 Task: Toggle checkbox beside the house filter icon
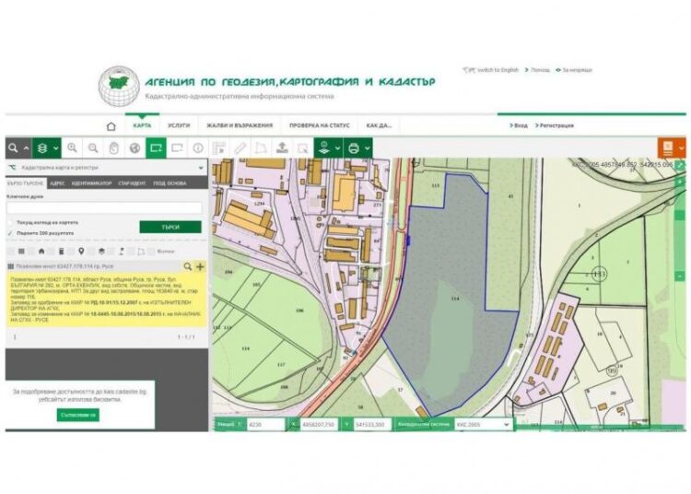click(x=31, y=252)
